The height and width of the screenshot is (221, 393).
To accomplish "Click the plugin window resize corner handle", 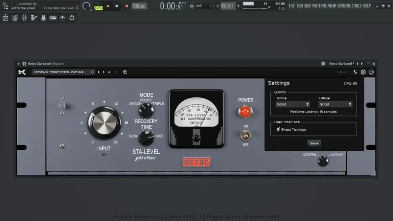I will 373,173.
